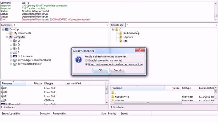The width and height of the screenshot is (218, 123).
Task: Select the Computer icon in tree
Action: click(11, 37)
